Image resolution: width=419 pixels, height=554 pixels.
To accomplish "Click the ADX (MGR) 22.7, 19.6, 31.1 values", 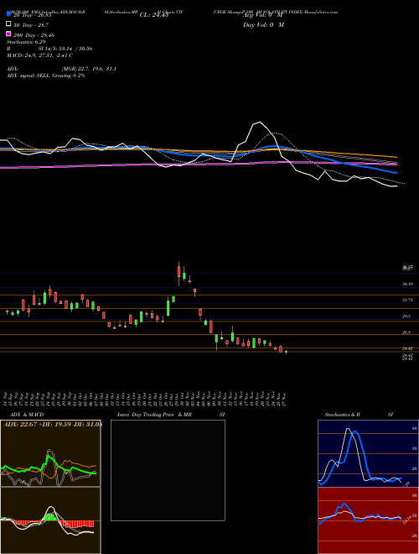I will tap(89, 69).
